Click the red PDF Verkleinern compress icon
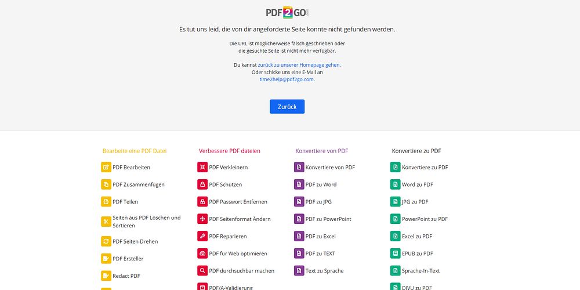 tap(202, 167)
